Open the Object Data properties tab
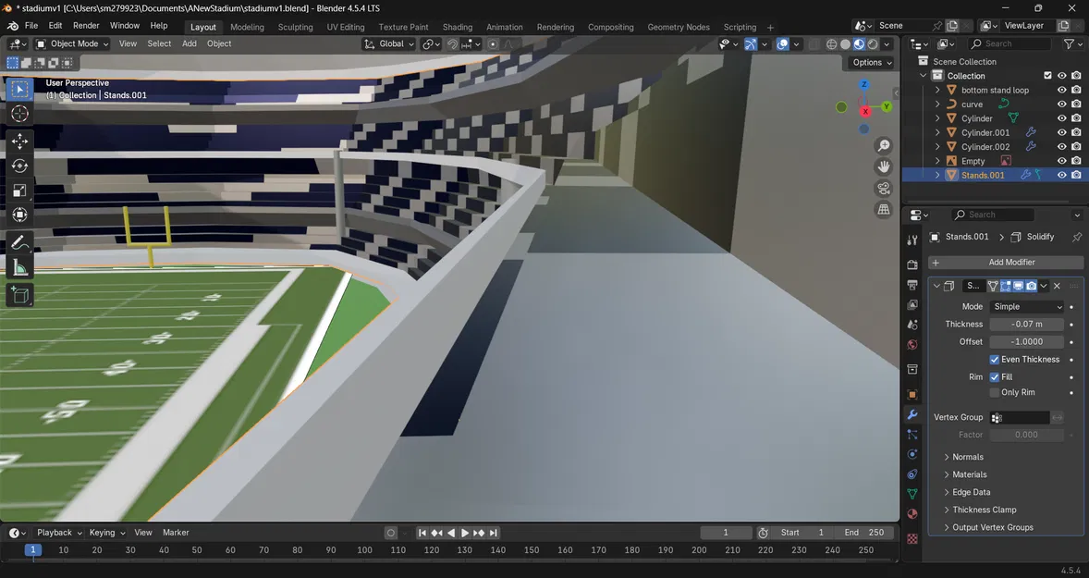The width and height of the screenshot is (1089, 578). coord(912,494)
